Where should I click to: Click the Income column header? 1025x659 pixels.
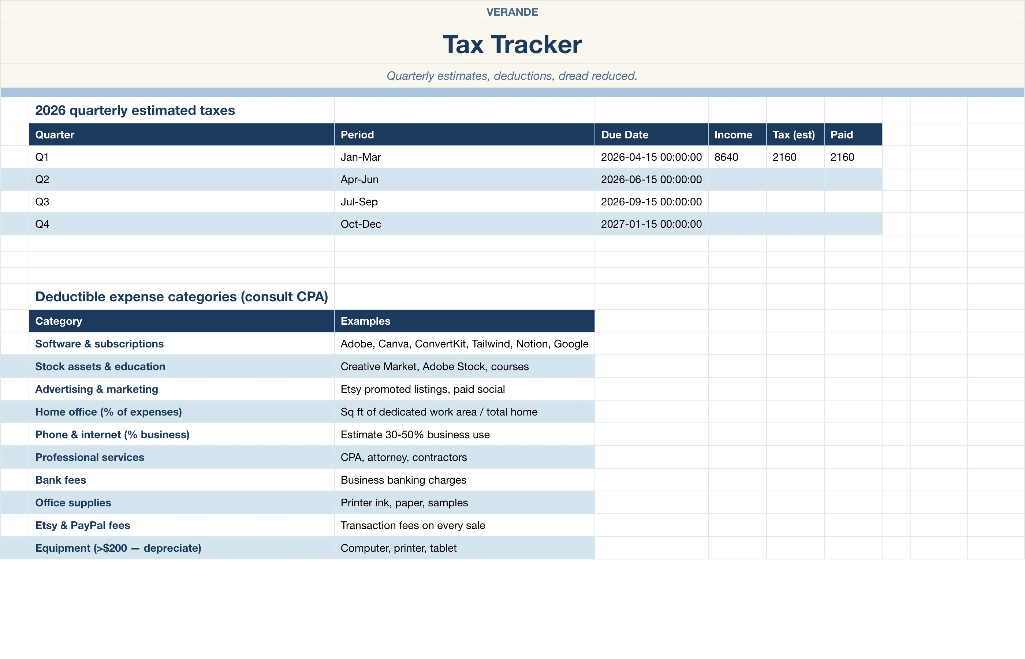click(x=738, y=135)
